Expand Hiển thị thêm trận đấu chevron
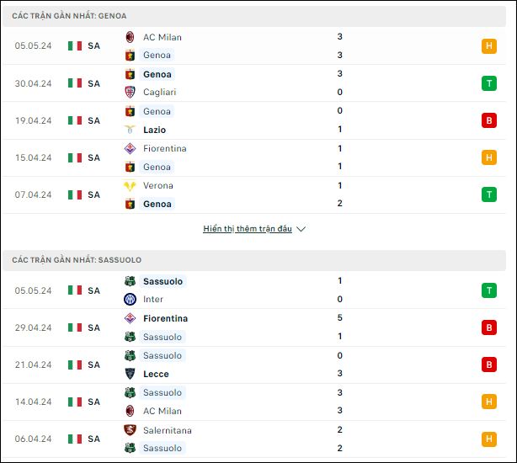The image size is (517, 463). [301, 229]
